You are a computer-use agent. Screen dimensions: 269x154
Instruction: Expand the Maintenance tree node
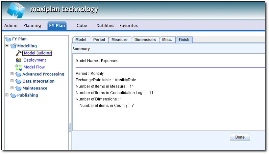click(12, 88)
